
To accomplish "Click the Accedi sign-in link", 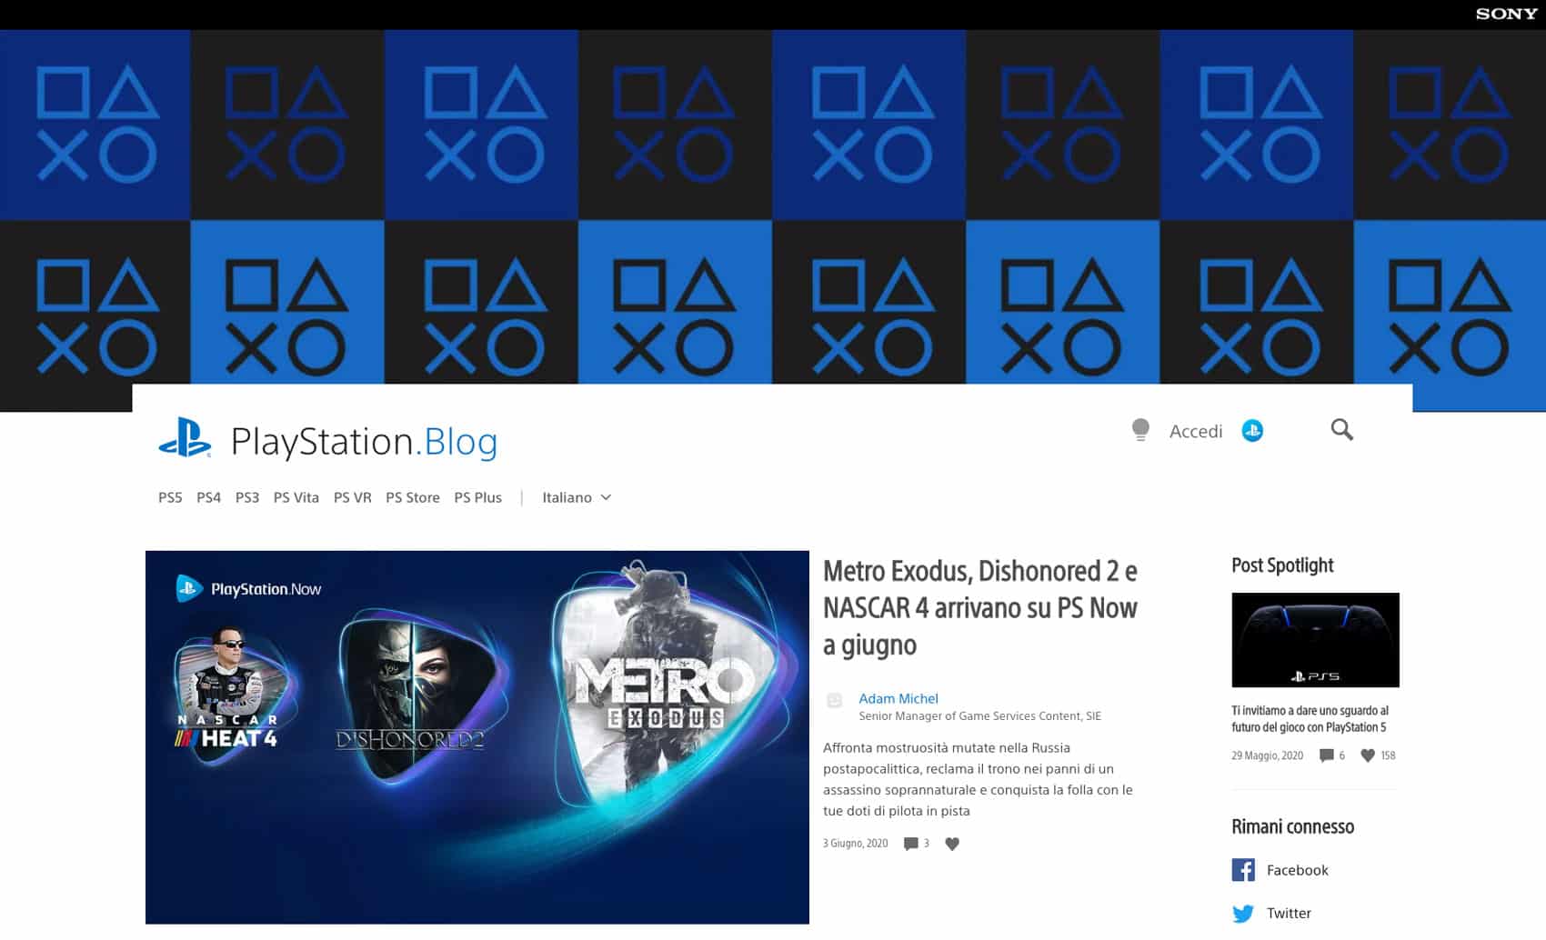I will (x=1196, y=431).
